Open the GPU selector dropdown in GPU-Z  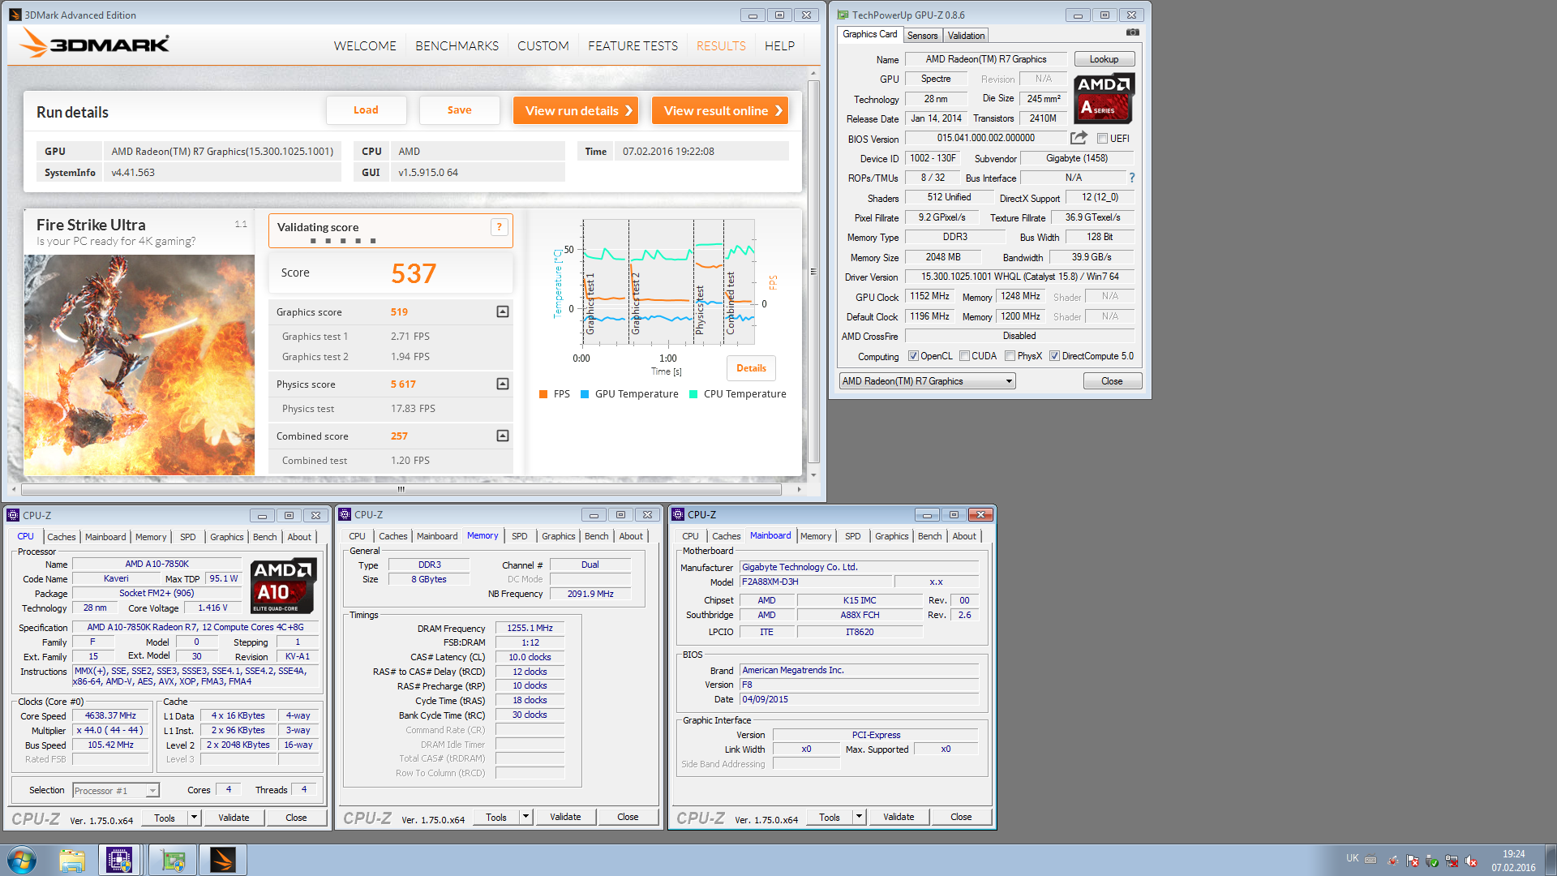click(927, 381)
